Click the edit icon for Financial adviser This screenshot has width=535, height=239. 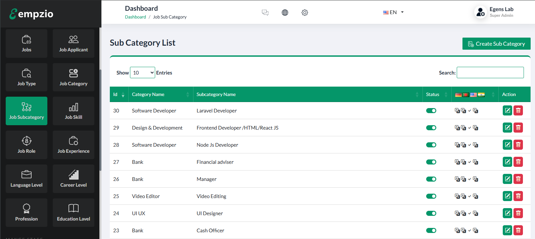point(507,162)
